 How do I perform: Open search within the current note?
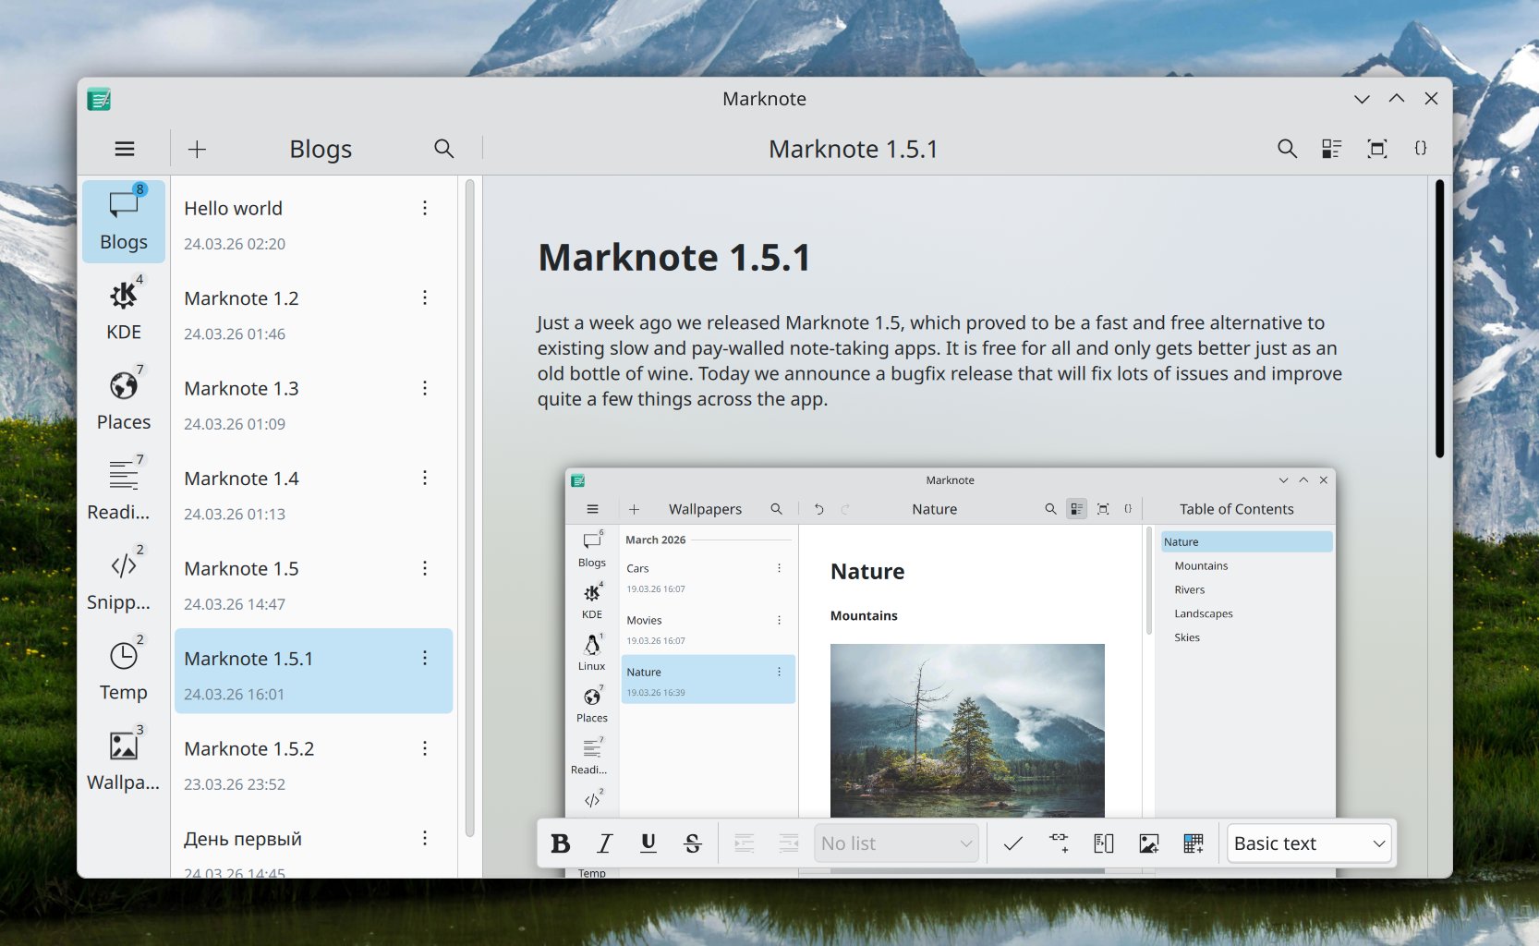coord(1287,149)
